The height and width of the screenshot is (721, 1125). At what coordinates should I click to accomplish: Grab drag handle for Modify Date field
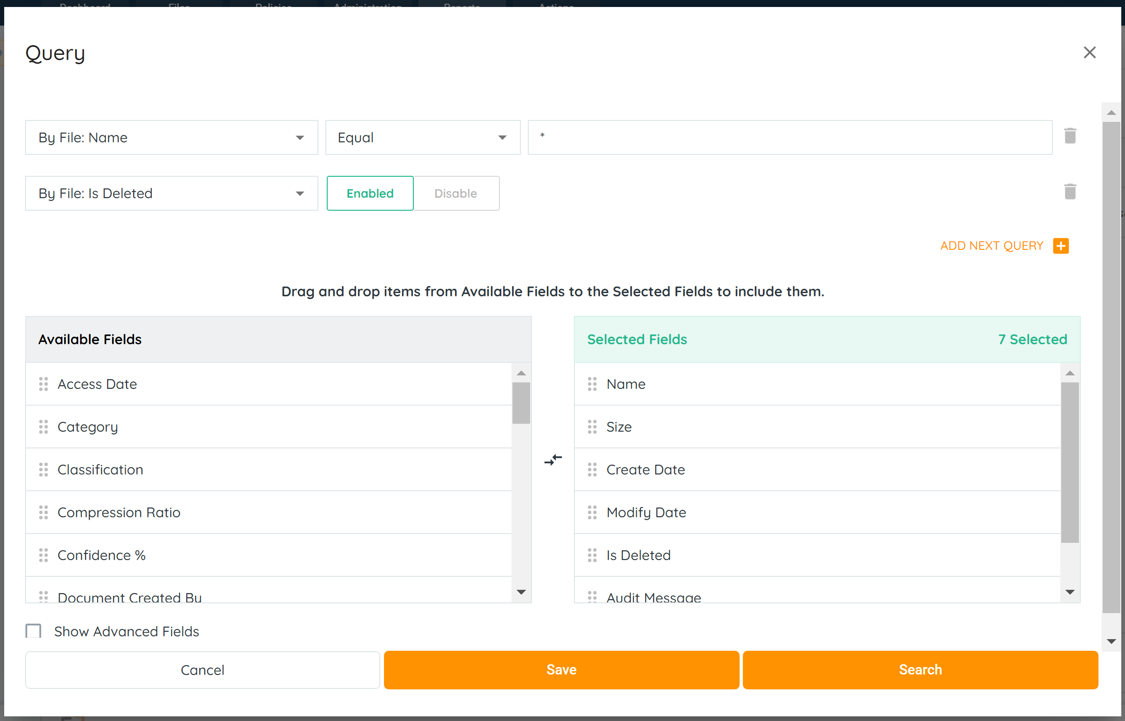592,512
